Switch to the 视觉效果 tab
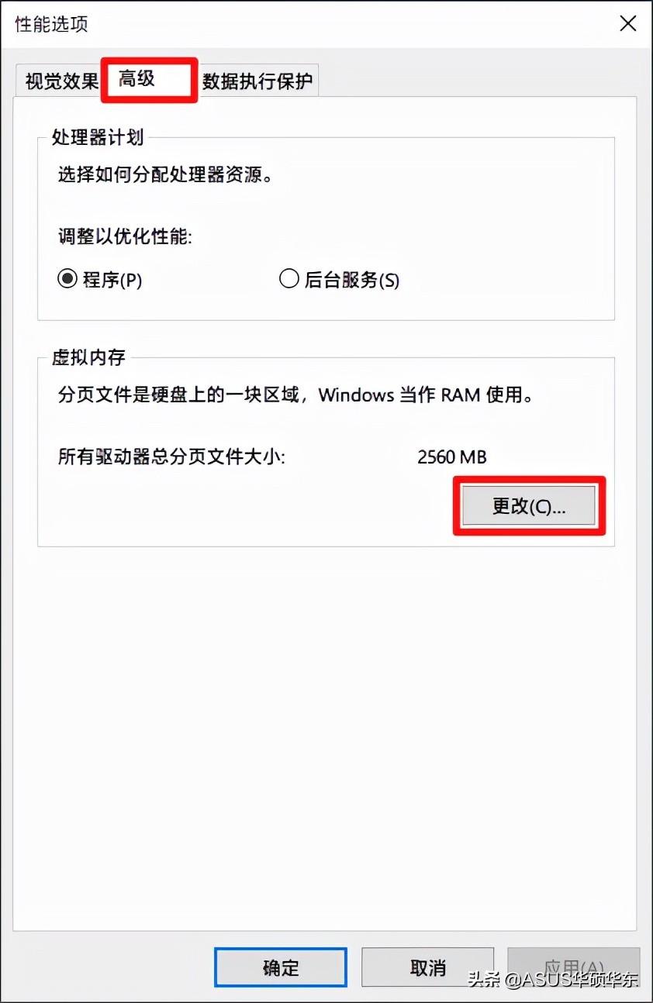The image size is (653, 1003). (x=61, y=81)
